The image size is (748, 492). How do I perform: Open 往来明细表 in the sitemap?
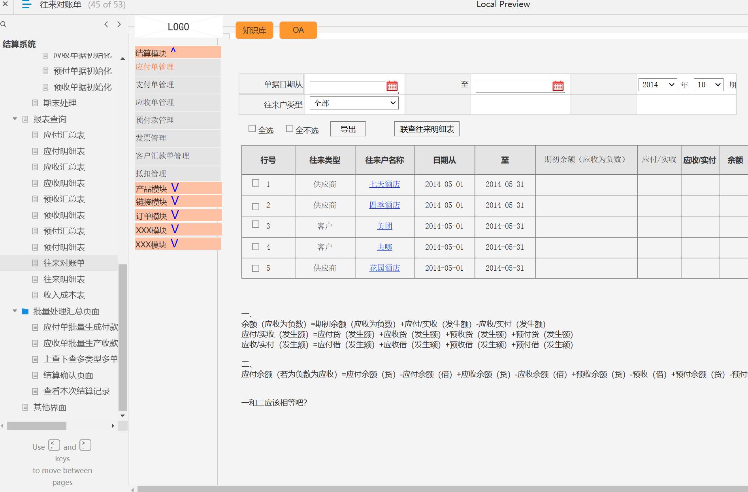tap(64, 279)
